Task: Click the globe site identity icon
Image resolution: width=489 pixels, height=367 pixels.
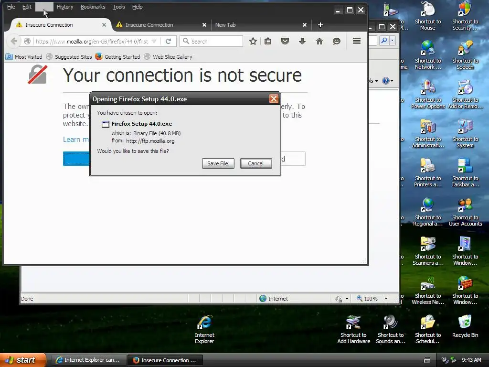Action: (x=27, y=41)
